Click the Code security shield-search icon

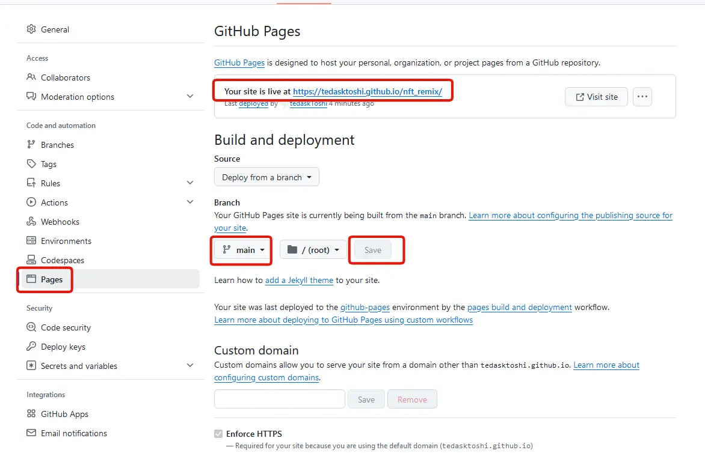pos(31,327)
